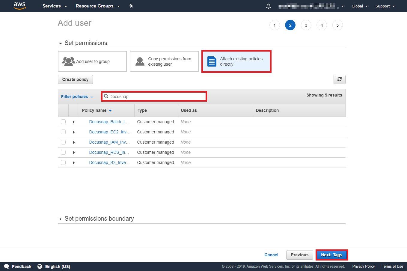Open the Docusnap_Batch_I… policy link
Image resolution: width=407 pixels, height=271 pixels.
tap(109, 122)
